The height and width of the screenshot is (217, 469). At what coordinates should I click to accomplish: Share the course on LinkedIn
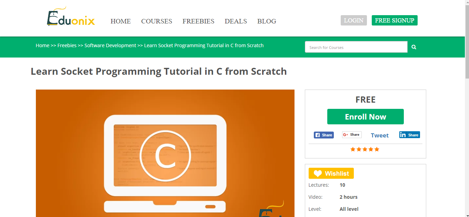pyautogui.click(x=409, y=135)
